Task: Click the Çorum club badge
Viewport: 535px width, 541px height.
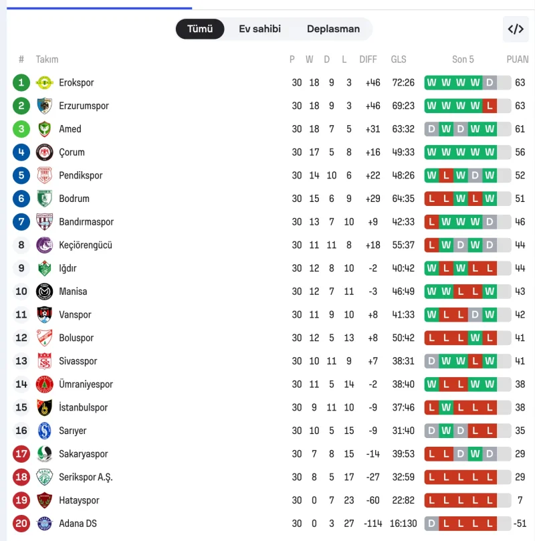Action: (x=44, y=152)
